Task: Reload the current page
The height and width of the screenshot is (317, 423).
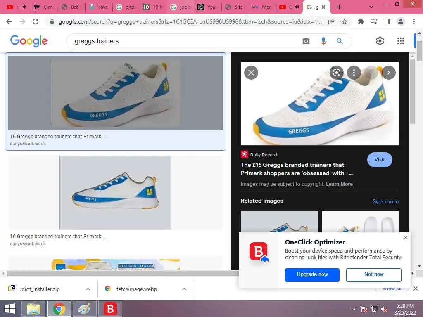Action: 36,21
